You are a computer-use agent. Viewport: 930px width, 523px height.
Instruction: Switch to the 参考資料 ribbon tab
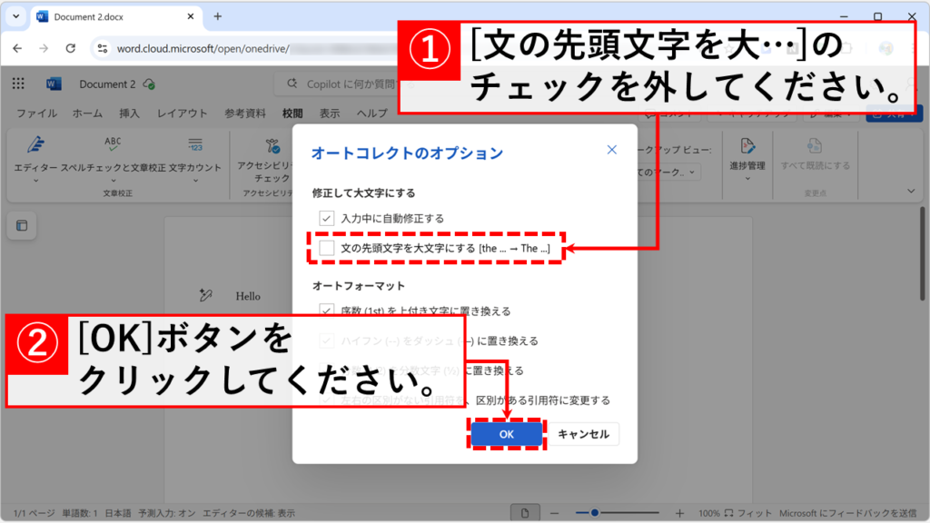point(245,113)
